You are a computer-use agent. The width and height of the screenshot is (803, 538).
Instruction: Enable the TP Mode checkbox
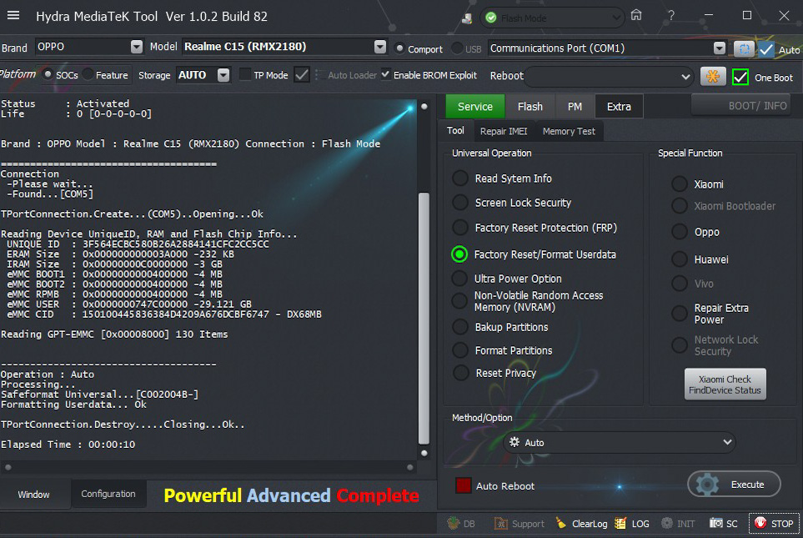(245, 75)
